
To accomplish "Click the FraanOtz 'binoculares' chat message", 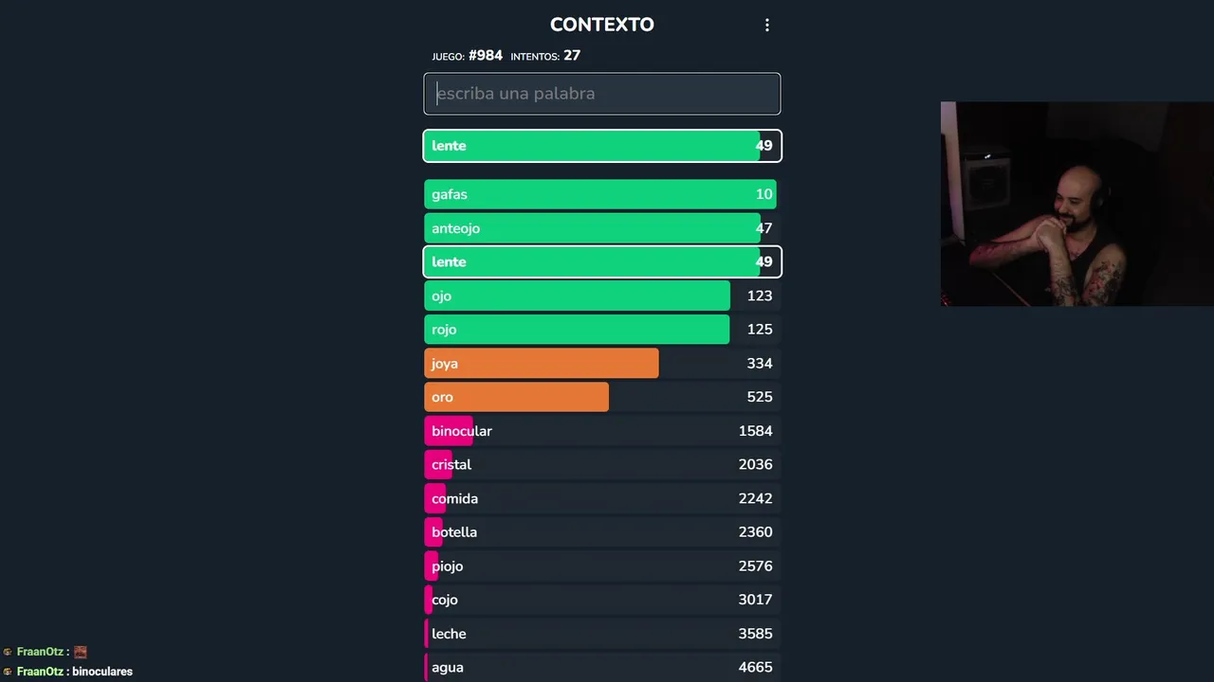I will point(74,672).
